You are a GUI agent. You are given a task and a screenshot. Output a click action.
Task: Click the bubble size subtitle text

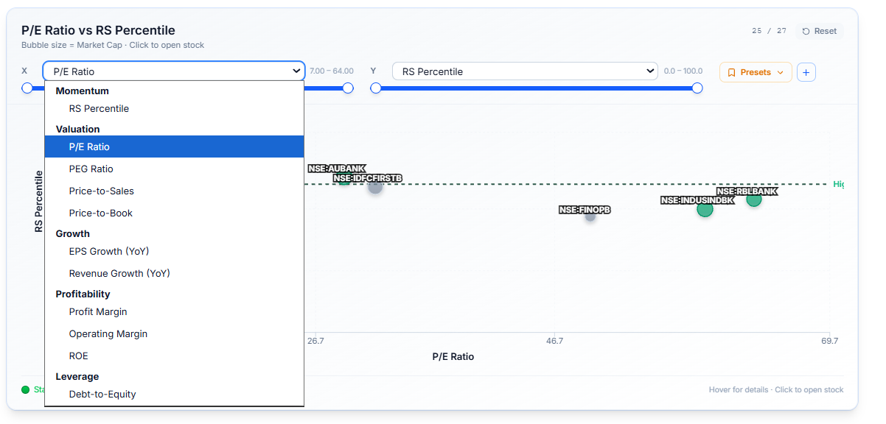pyautogui.click(x=113, y=45)
